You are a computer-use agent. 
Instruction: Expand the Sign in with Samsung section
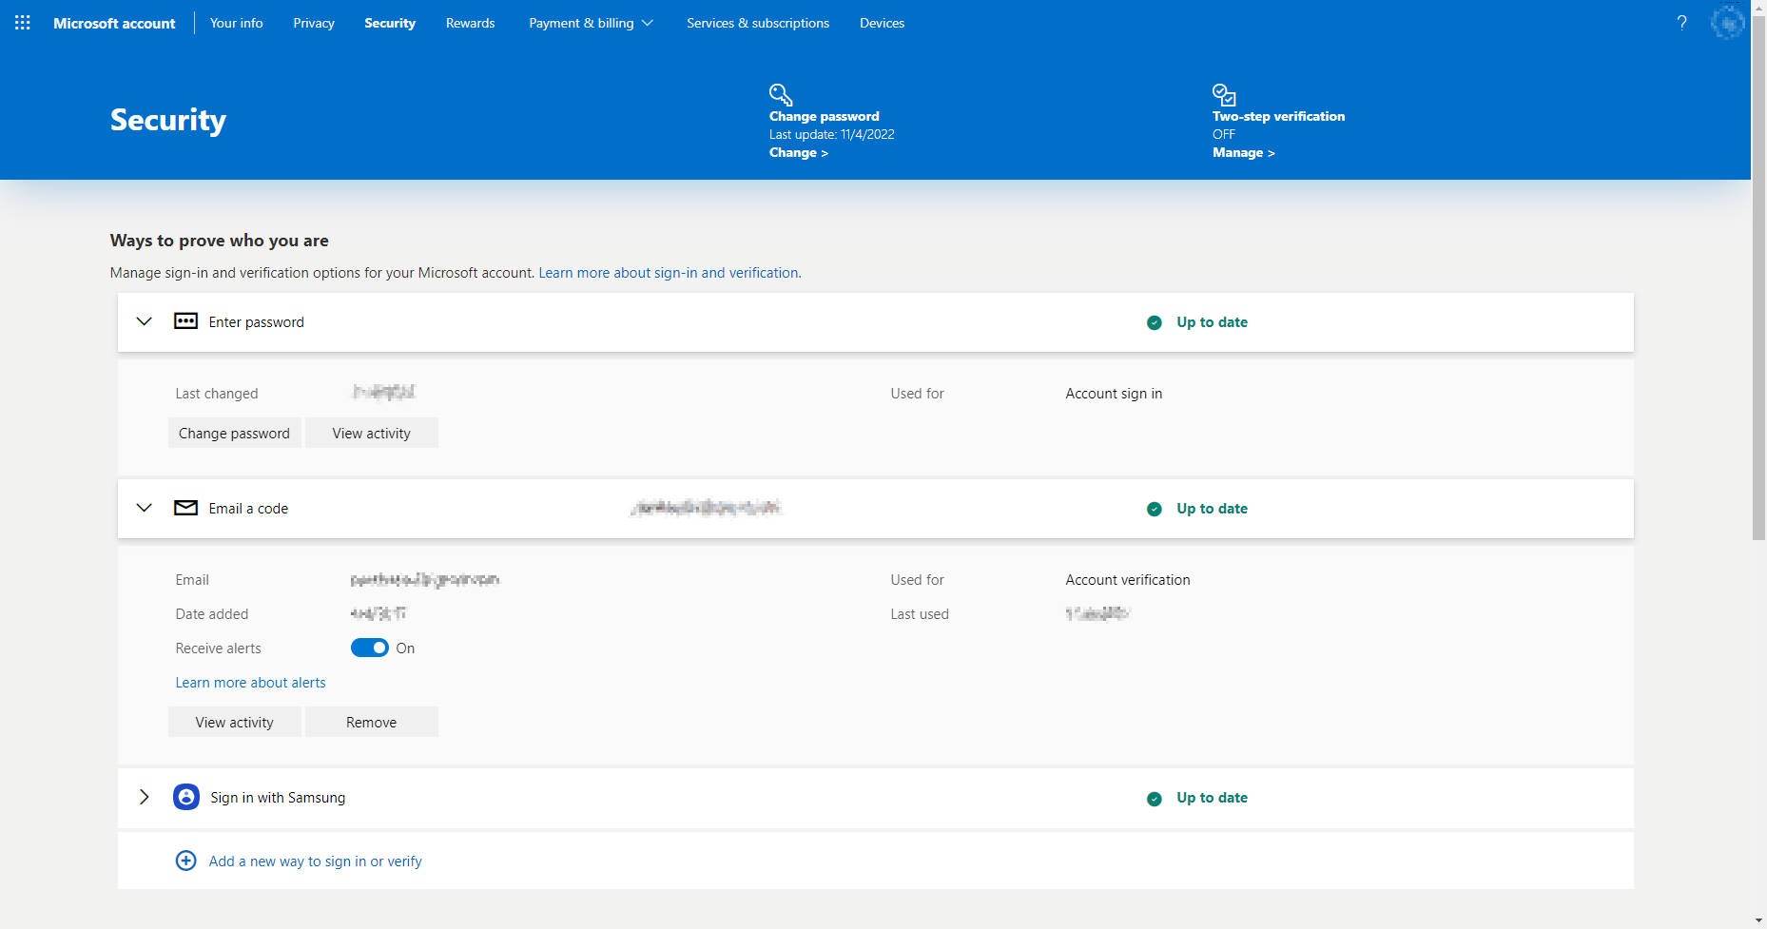[144, 797]
